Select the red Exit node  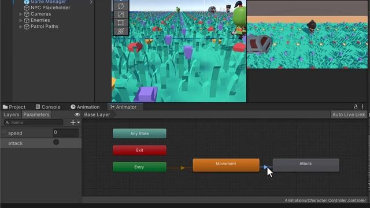coord(139,150)
